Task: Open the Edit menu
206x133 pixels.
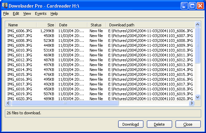Action: (x=16, y=14)
